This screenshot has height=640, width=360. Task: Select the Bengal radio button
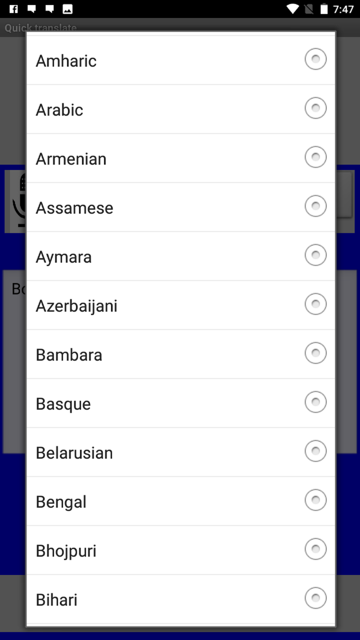[315, 500]
